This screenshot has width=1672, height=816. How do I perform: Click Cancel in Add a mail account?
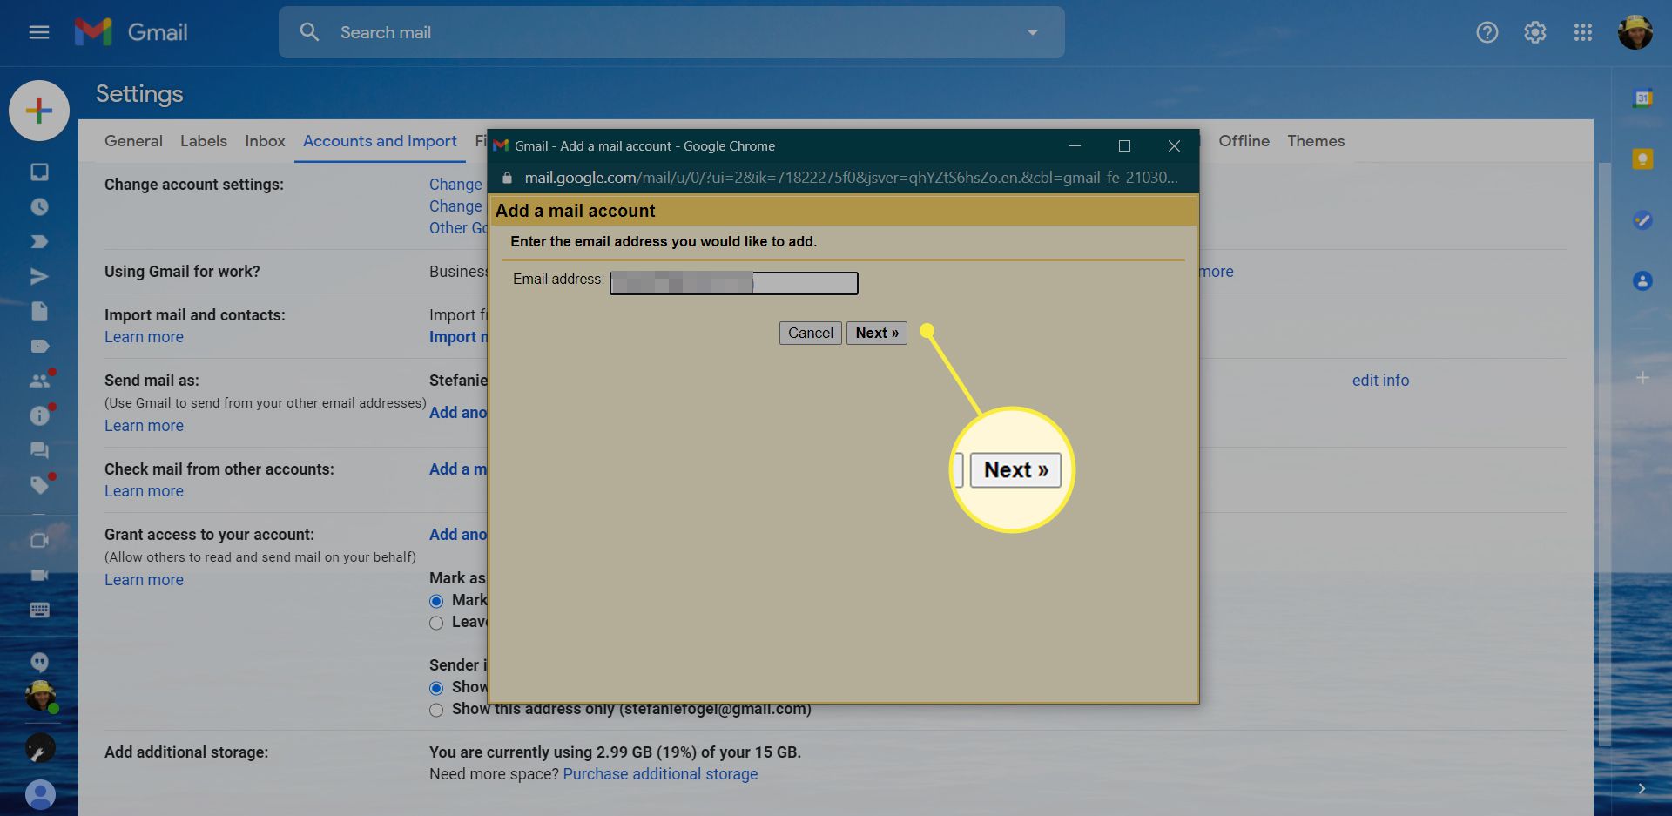tap(810, 333)
